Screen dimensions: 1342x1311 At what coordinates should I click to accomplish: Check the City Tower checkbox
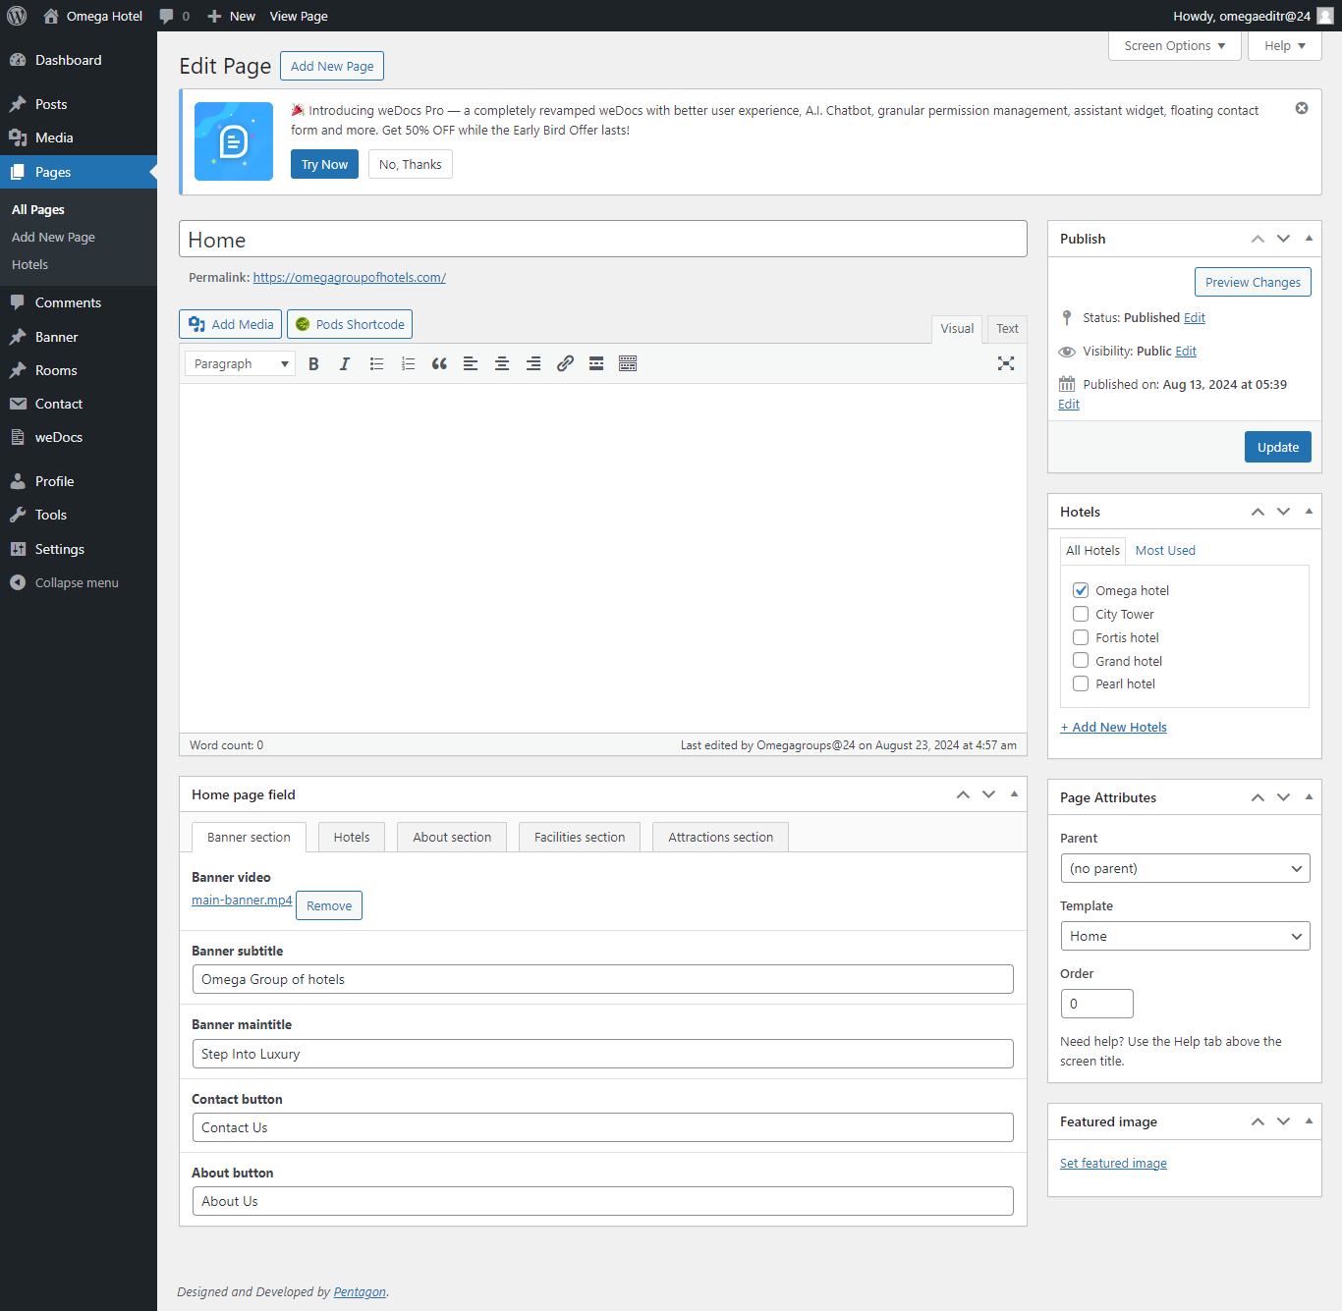(1081, 614)
